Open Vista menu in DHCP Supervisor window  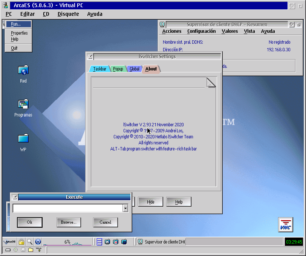249,31
